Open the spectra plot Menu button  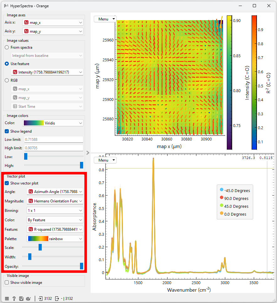click(105, 160)
